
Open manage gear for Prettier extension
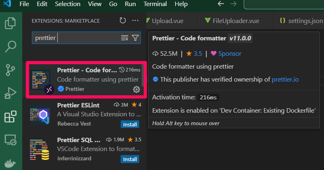point(136,89)
